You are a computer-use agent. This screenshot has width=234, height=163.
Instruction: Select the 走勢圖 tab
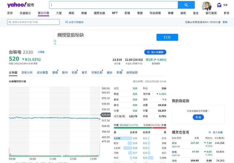click(x=13, y=73)
